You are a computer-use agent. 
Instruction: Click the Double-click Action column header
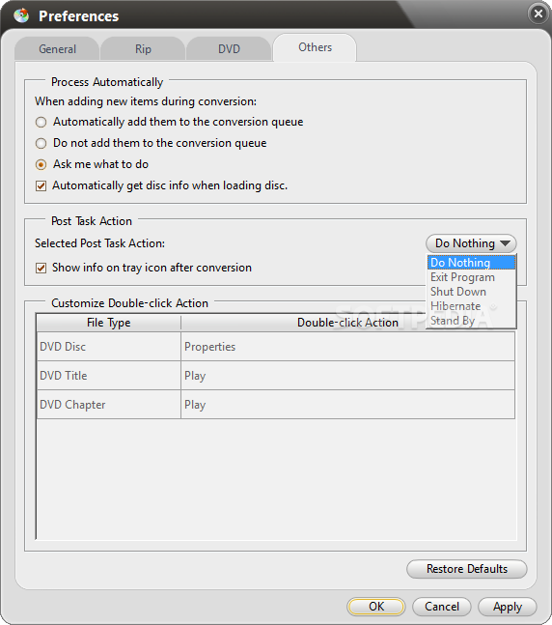(x=347, y=323)
